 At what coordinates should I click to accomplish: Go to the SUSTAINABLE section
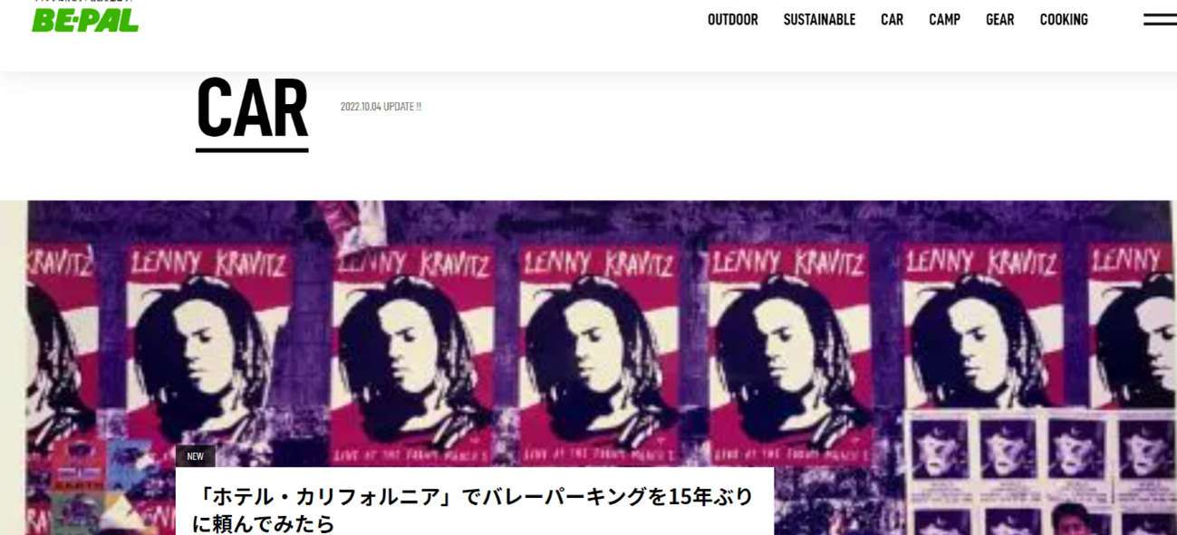819,20
